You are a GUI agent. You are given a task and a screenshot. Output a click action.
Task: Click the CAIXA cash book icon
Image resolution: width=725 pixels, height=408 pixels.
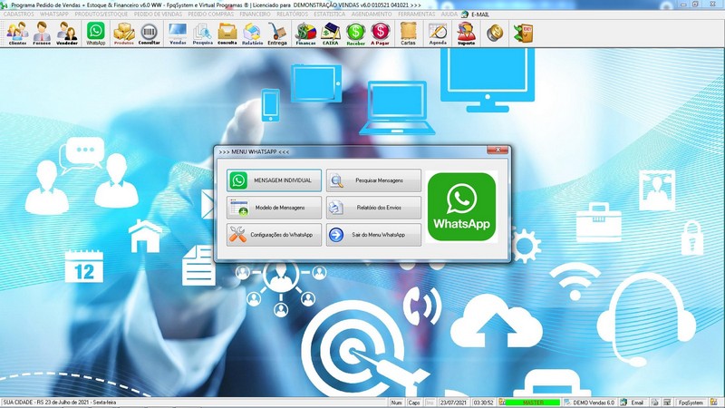coord(330,34)
